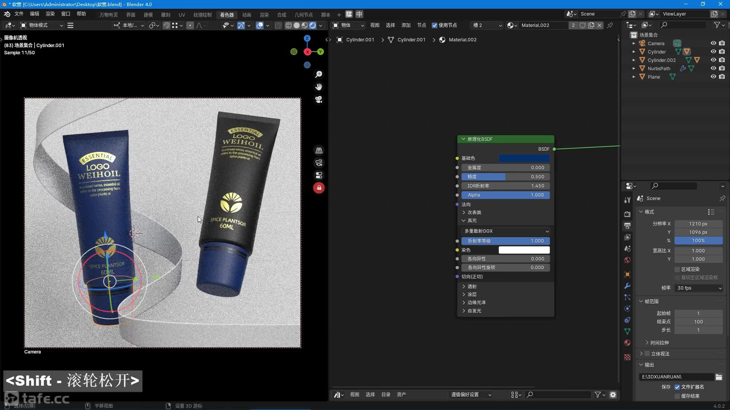730x410 pixels.
Task: Open the World properties tab
Action: tap(627, 260)
